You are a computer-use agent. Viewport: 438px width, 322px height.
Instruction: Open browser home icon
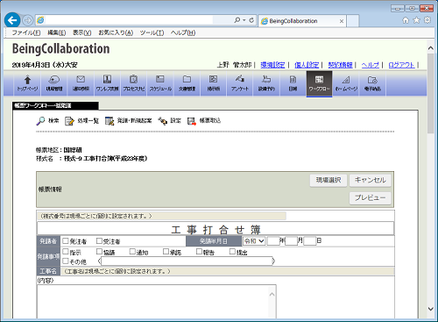click(406, 20)
